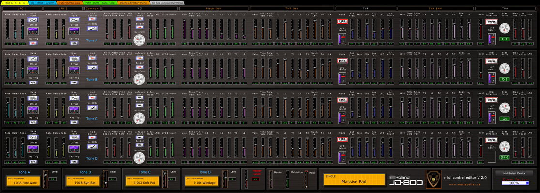Click Tone A LFO 2 Wave Form button
Image resolution: width=540 pixels, height=193 pixels.
click(75, 19)
